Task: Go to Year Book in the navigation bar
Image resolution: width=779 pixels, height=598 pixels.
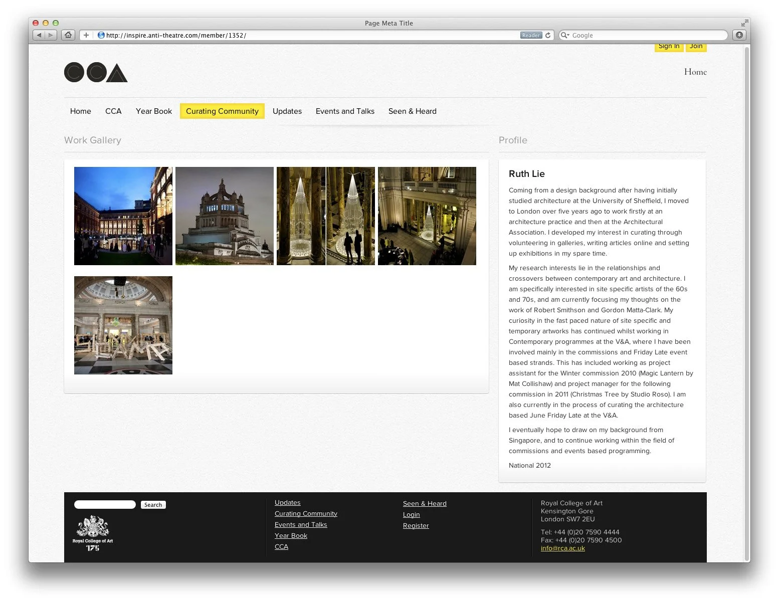Action: (x=154, y=111)
